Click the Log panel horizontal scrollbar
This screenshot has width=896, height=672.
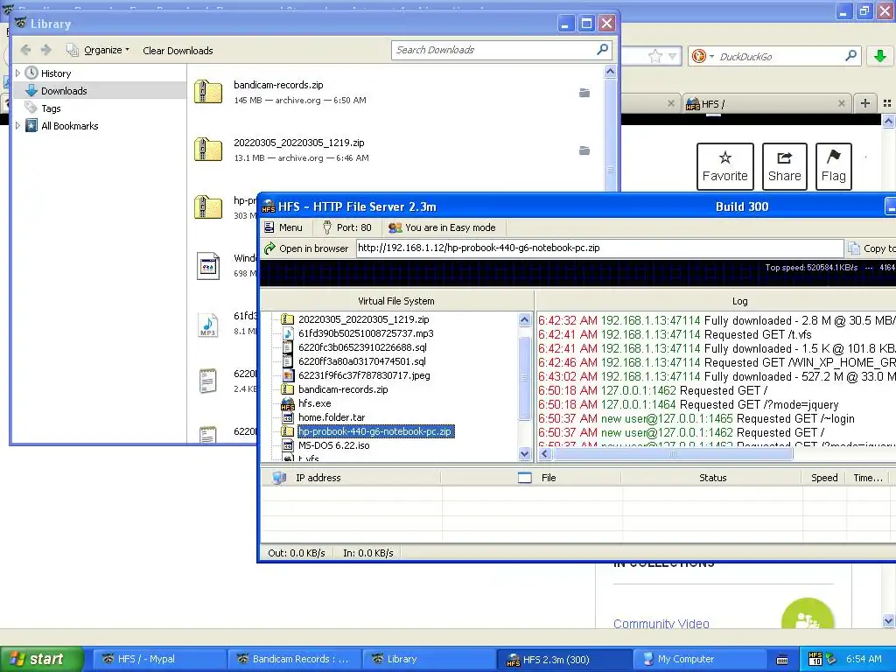(x=673, y=454)
